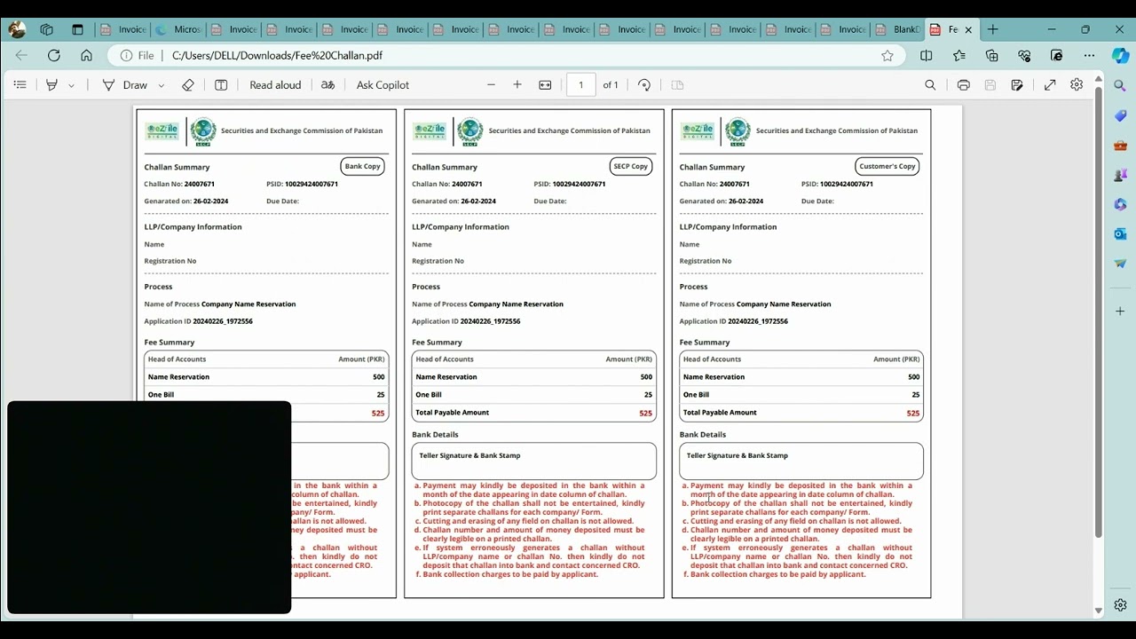Viewport: 1136px width, 639px height.
Task: Activate the Draw tool
Action: [125, 85]
